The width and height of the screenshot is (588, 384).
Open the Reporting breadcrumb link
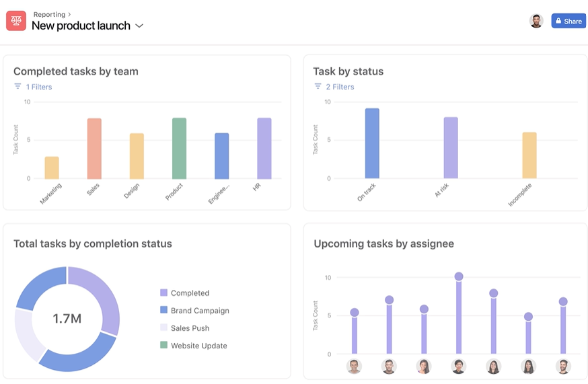pos(49,14)
